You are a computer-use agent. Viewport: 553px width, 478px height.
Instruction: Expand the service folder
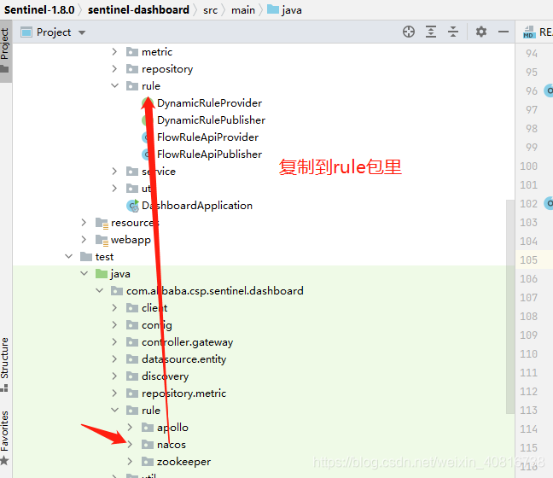click(x=114, y=171)
